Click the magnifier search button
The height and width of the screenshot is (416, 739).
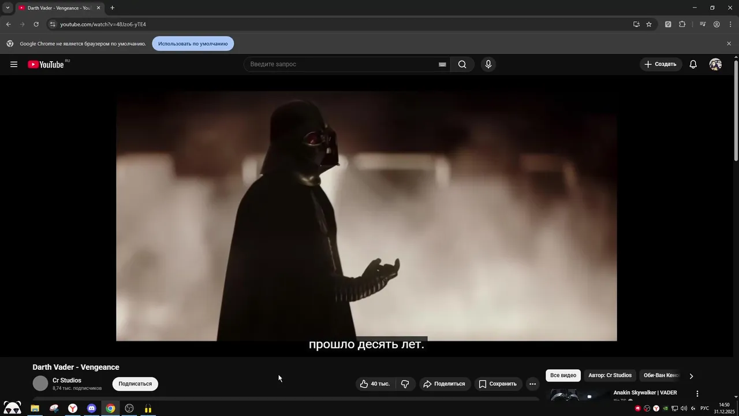[x=462, y=64]
